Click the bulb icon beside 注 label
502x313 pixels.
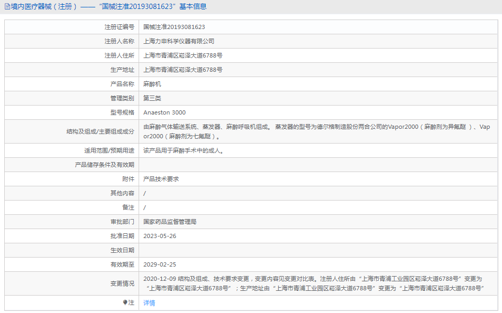125,303
